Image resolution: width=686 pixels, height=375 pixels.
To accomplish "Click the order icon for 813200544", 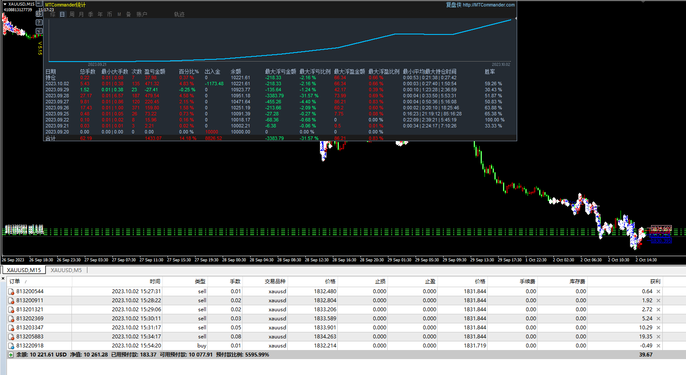I will pyautogui.click(x=11, y=291).
